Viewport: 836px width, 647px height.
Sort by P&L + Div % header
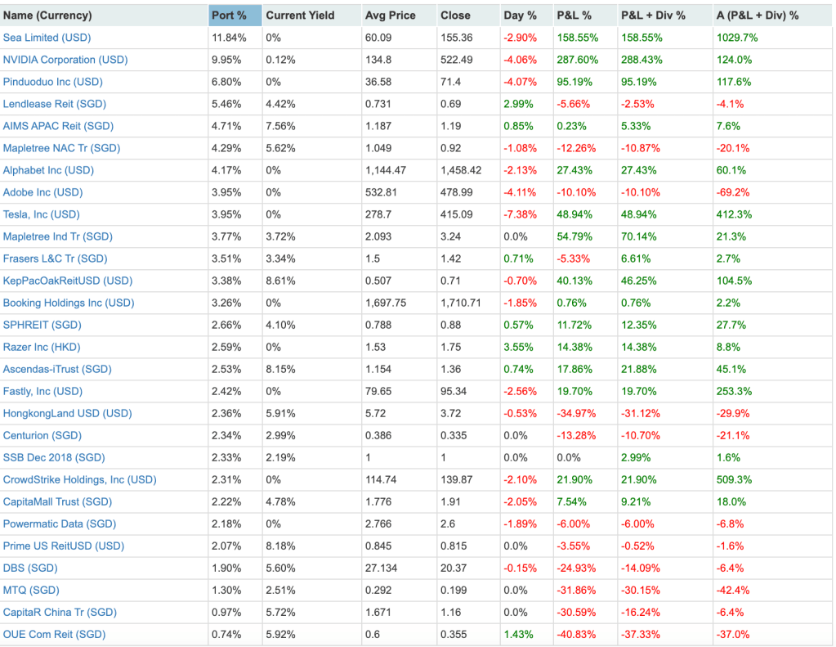[x=653, y=16]
